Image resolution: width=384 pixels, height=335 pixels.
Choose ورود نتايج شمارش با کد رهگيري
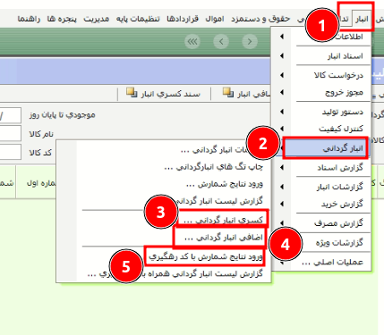tap(205, 256)
